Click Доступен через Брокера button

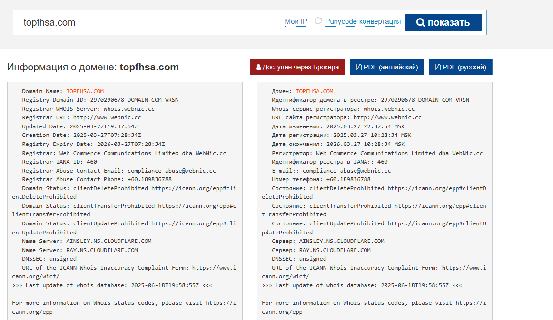click(x=297, y=67)
